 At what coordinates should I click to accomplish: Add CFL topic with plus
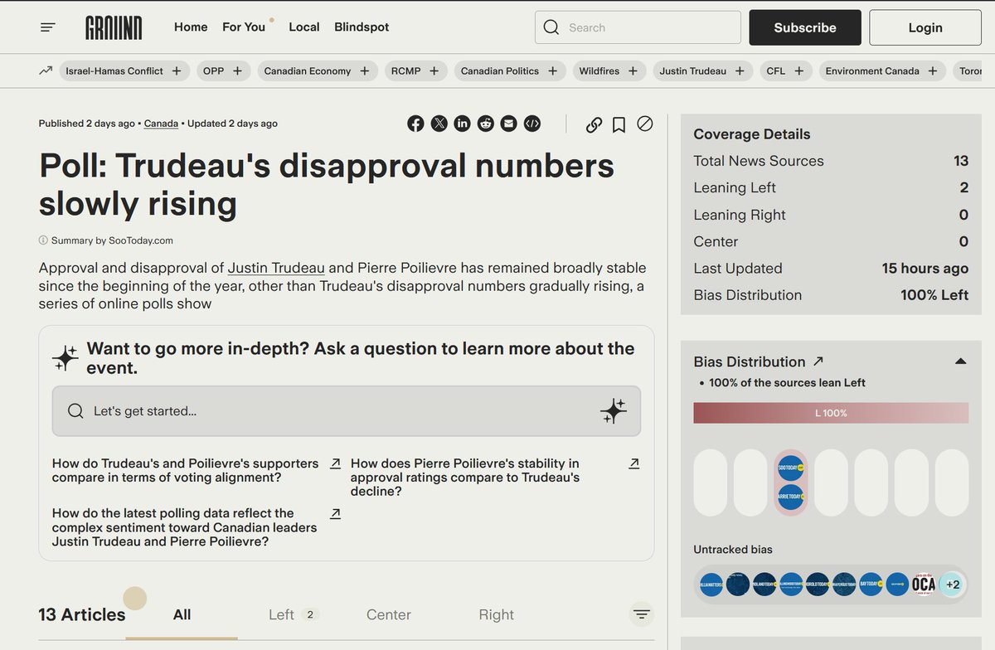tap(798, 70)
